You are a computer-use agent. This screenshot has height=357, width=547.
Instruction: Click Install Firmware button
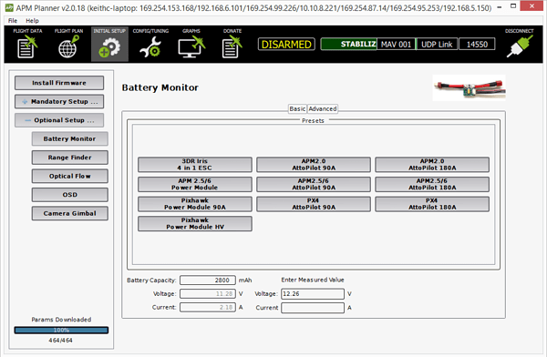tap(59, 83)
